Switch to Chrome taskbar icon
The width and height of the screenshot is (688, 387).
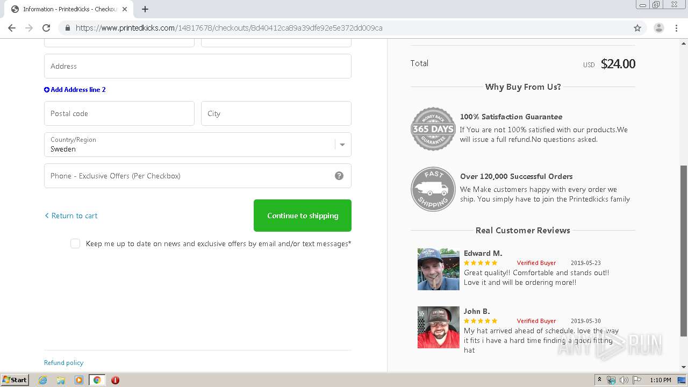point(97,380)
